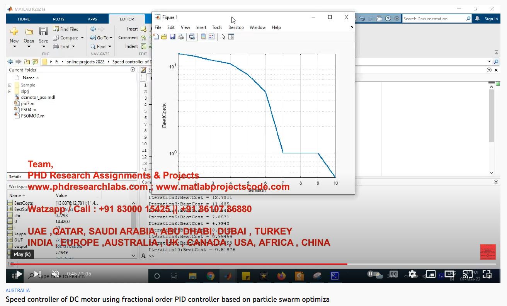This screenshot has width=507, height=306.
Task: Open Find Files in the FILE group
Action: tap(65, 29)
